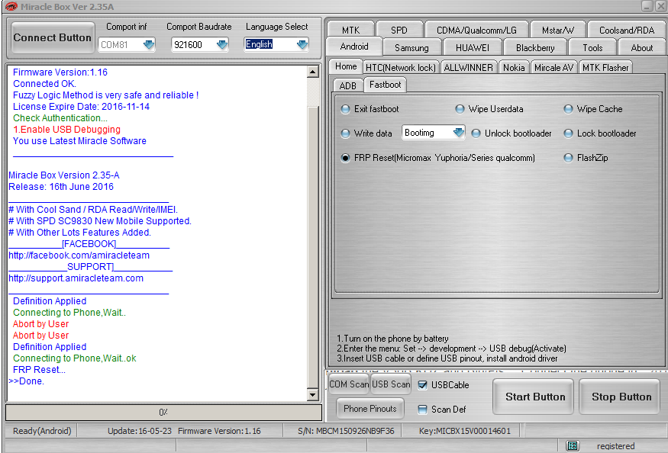This screenshot has width=668, height=453.
Task: Click the Miracle Box title bar logo
Action: [x=11, y=6]
